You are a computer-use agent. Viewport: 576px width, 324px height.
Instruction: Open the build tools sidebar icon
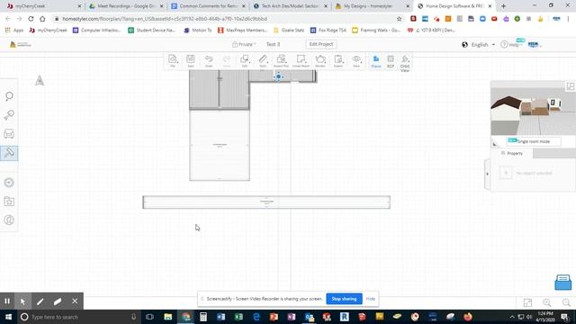tap(9, 115)
